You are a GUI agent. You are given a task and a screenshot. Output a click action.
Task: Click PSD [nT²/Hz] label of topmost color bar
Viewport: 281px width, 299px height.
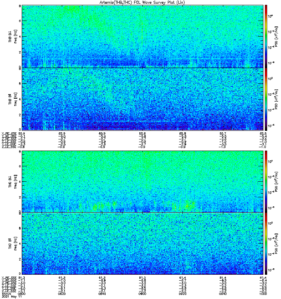276,37
